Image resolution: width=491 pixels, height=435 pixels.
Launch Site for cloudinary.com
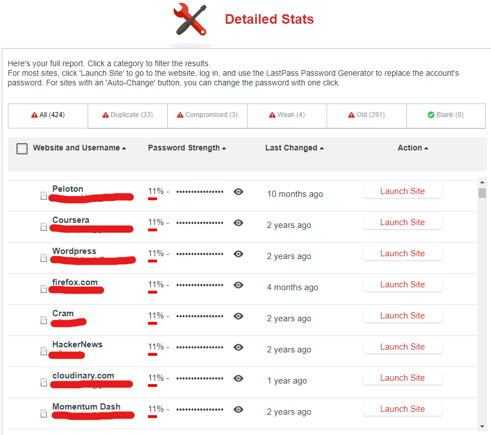click(x=403, y=377)
